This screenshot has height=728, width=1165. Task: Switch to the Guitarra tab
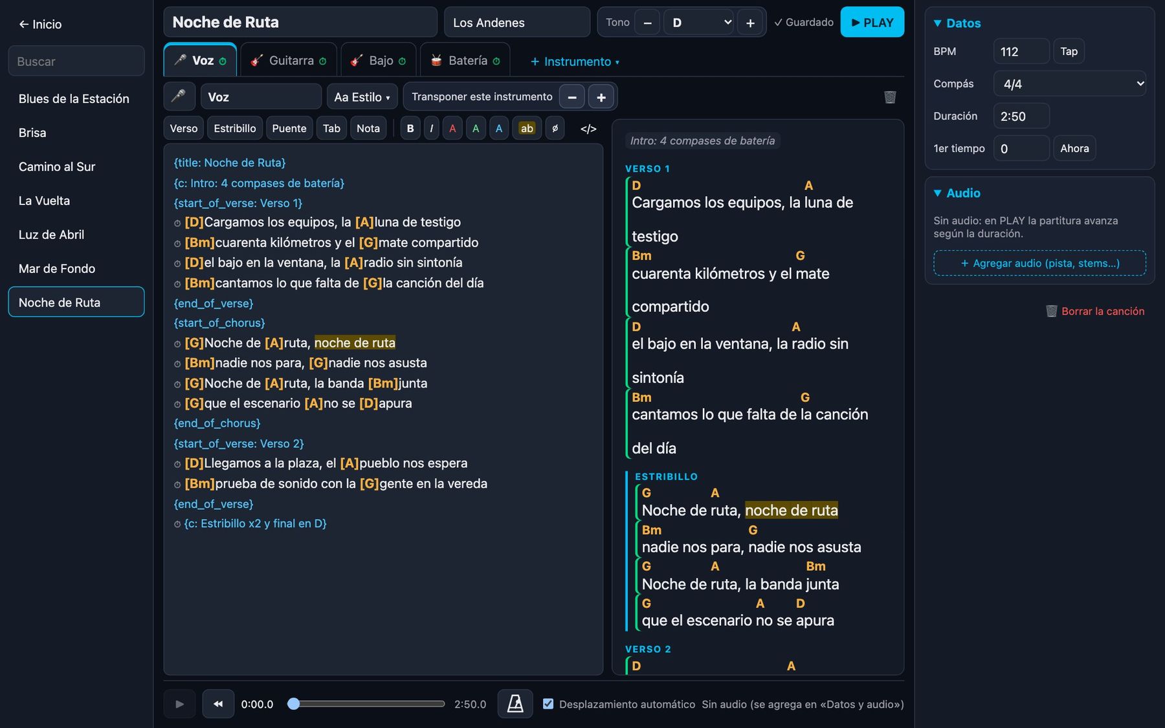point(289,61)
